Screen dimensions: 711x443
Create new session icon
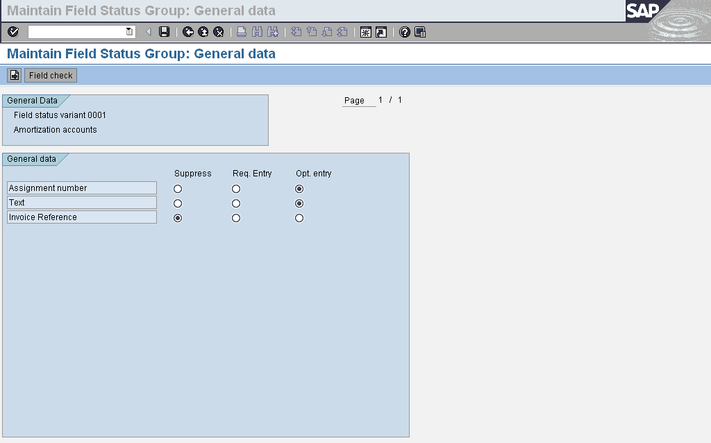pyautogui.click(x=365, y=32)
